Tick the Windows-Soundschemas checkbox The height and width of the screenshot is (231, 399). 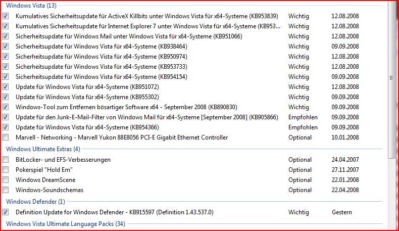pyautogui.click(x=6, y=190)
